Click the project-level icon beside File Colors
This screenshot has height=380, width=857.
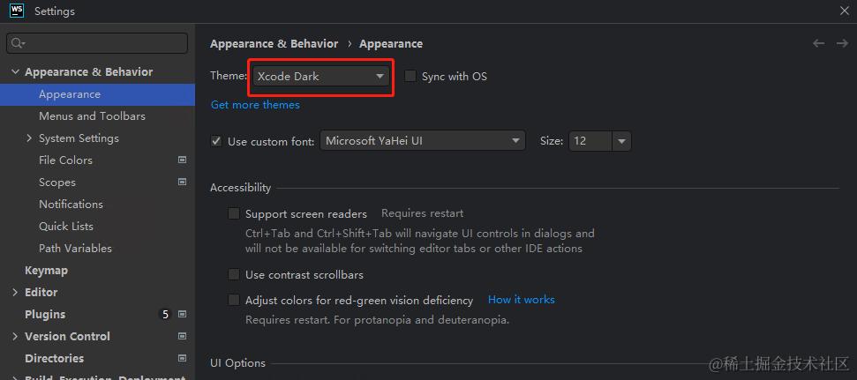coord(183,160)
